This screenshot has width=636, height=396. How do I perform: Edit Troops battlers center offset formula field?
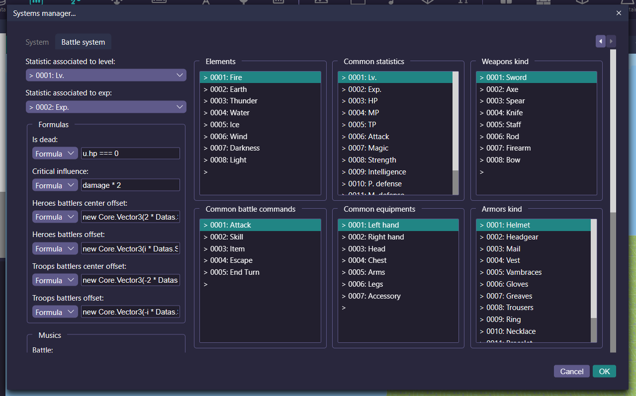130,280
